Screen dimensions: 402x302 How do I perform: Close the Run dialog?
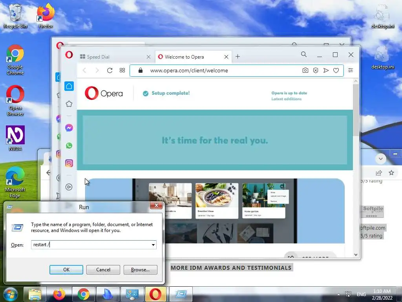(x=156, y=205)
